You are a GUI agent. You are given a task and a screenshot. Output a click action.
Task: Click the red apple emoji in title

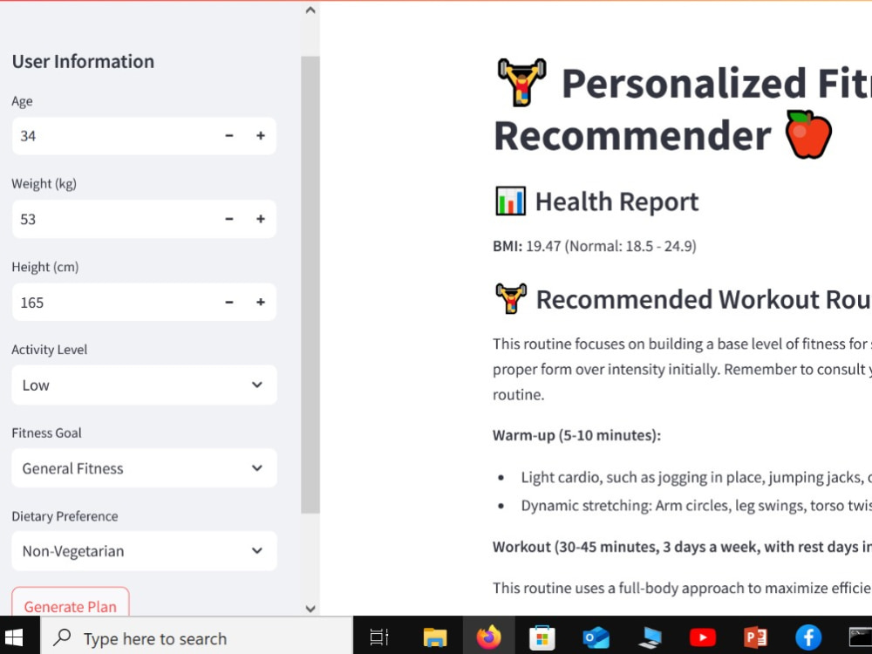click(808, 134)
